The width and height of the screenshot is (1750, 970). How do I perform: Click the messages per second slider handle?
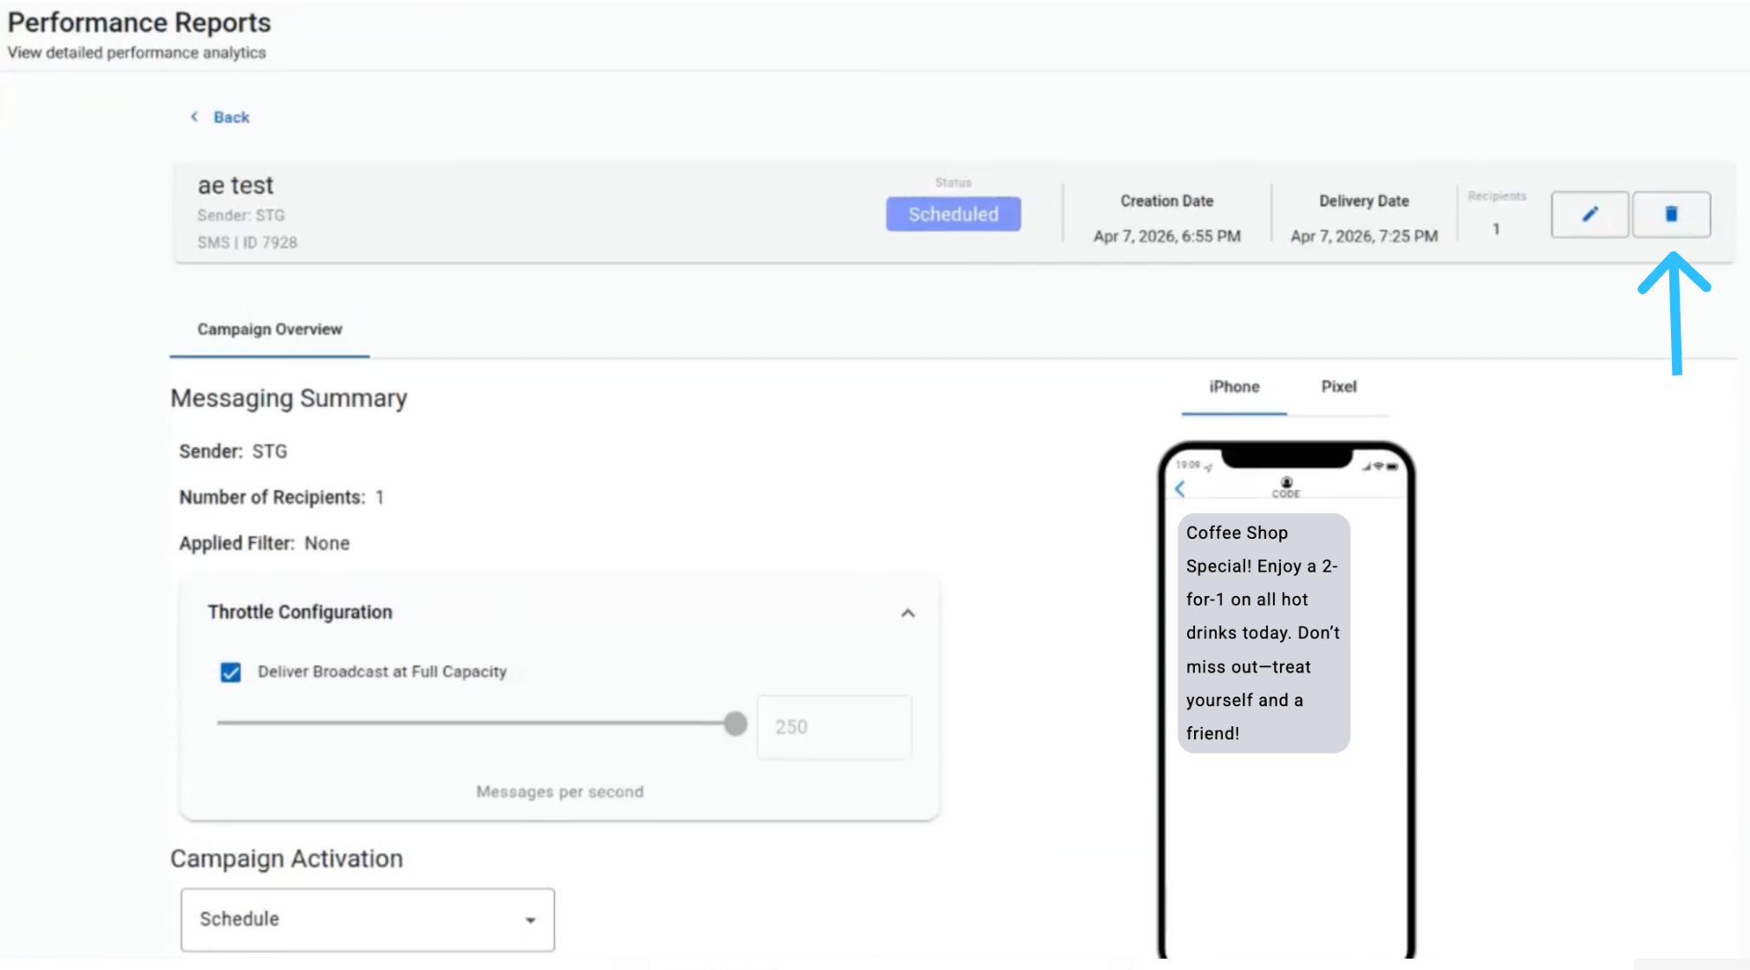(x=735, y=724)
